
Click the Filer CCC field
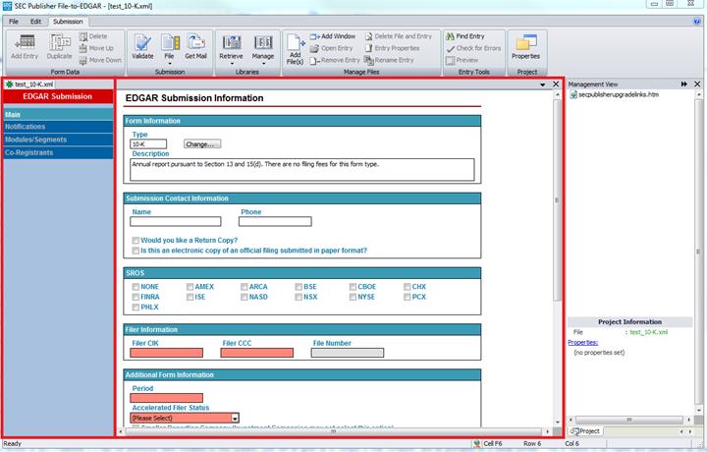(257, 353)
